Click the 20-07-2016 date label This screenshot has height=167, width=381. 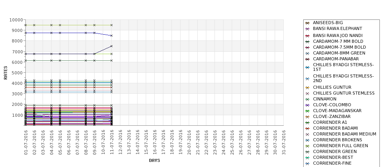189,142
